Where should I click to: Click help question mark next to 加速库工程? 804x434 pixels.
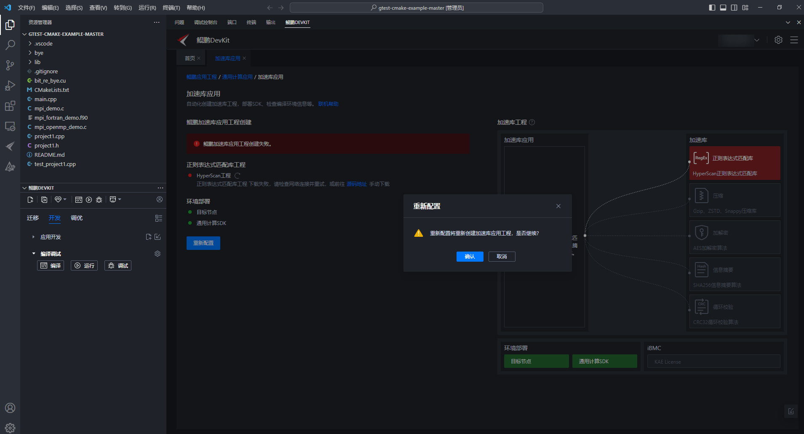pyautogui.click(x=532, y=122)
